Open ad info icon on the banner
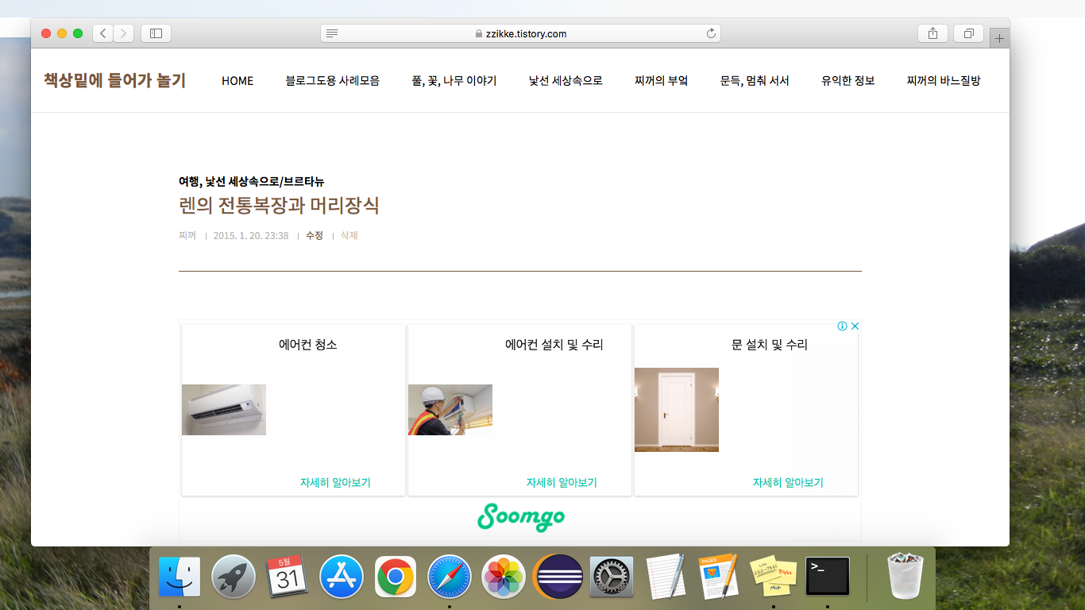Screen dimensions: 1085x610 pos(842,326)
